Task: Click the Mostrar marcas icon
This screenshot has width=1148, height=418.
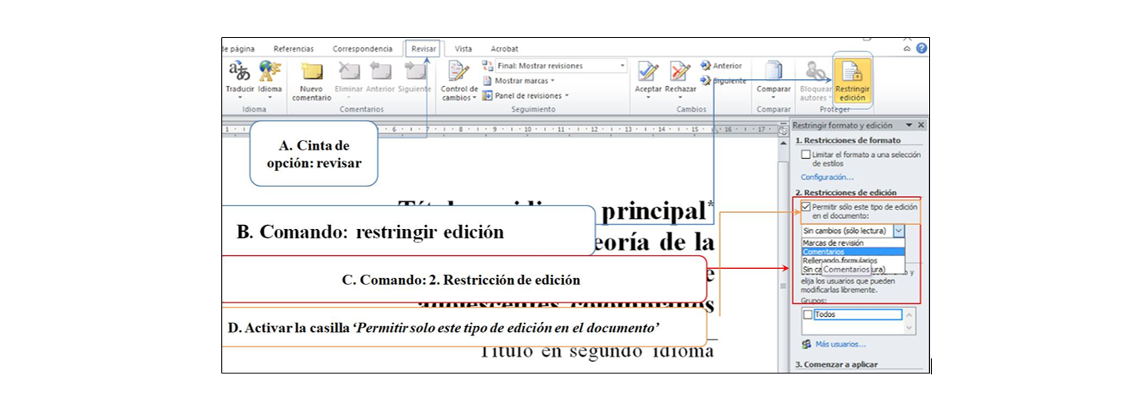Action: click(487, 81)
